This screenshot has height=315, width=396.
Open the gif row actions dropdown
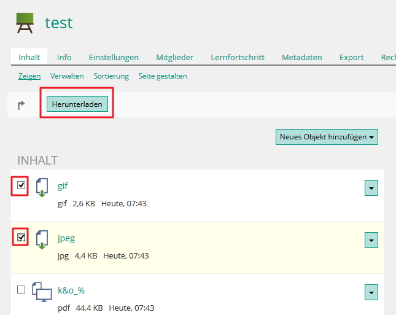tap(371, 188)
